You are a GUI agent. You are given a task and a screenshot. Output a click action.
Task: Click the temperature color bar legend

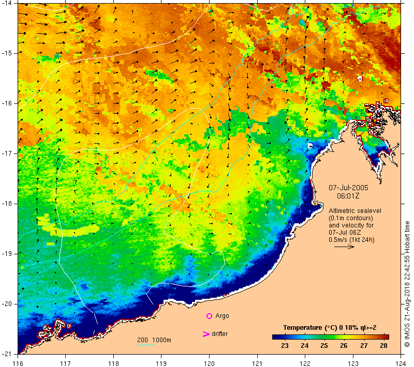[x=331, y=337]
